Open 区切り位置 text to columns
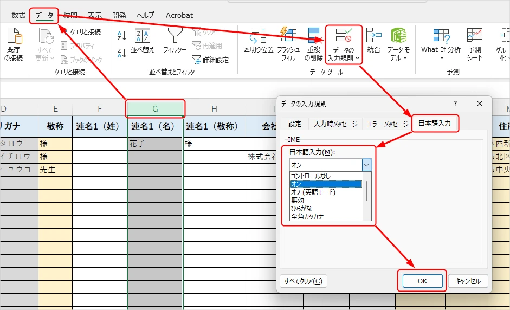Viewport: 510px width, 310px height. [x=259, y=41]
